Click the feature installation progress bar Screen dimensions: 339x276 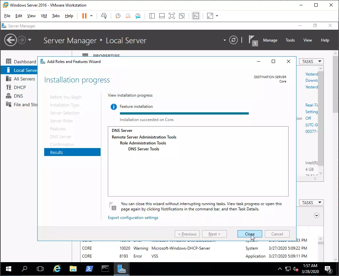click(x=184, y=113)
